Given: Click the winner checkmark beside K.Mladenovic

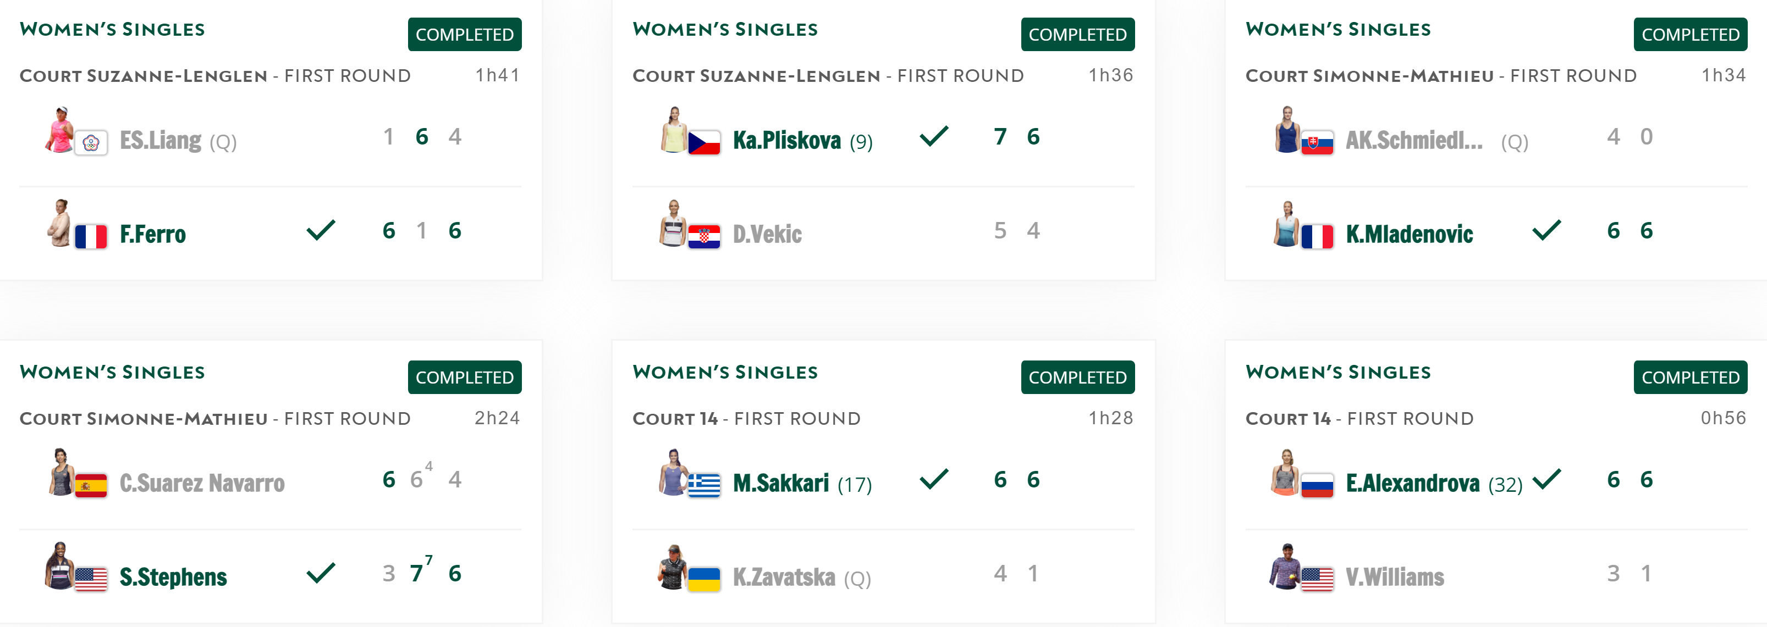Looking at the screenshot, I should click(1546, 230).
